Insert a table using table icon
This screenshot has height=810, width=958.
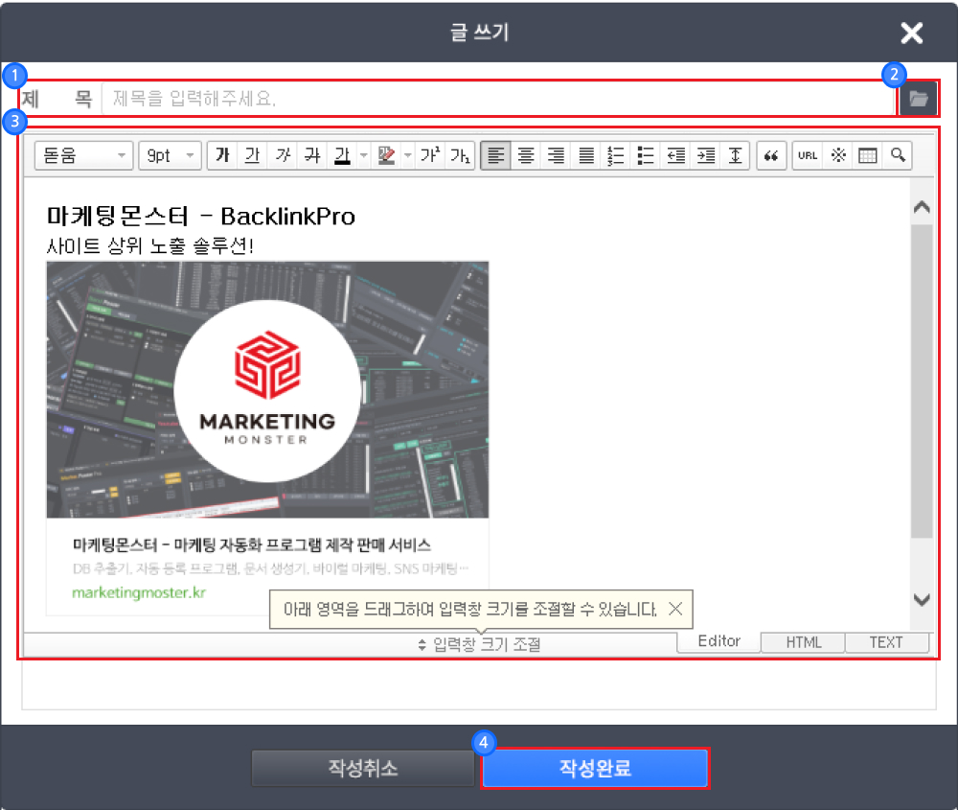point(868,155)
